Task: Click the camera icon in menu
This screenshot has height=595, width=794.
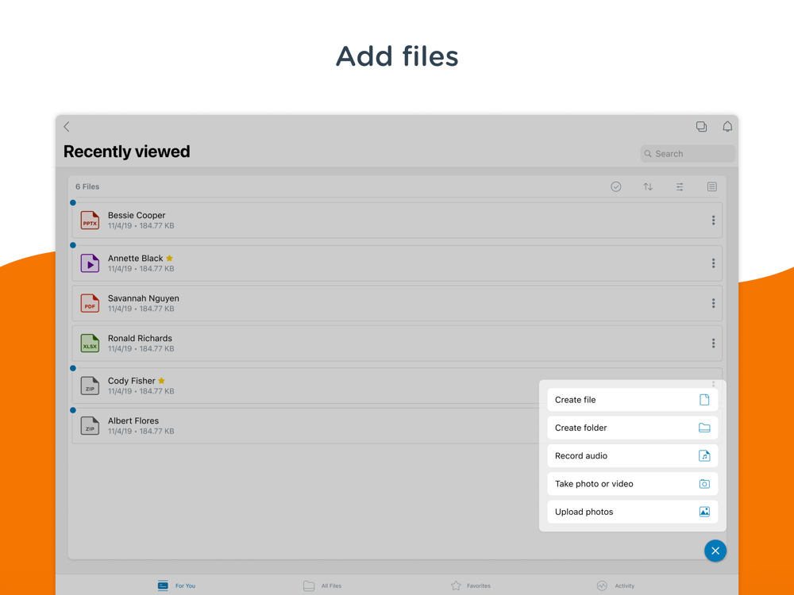Action: pos(704,484)
